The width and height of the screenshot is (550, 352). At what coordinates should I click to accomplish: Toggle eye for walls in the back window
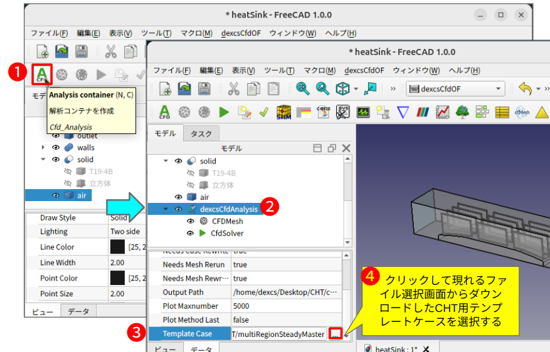pos(56,147)
